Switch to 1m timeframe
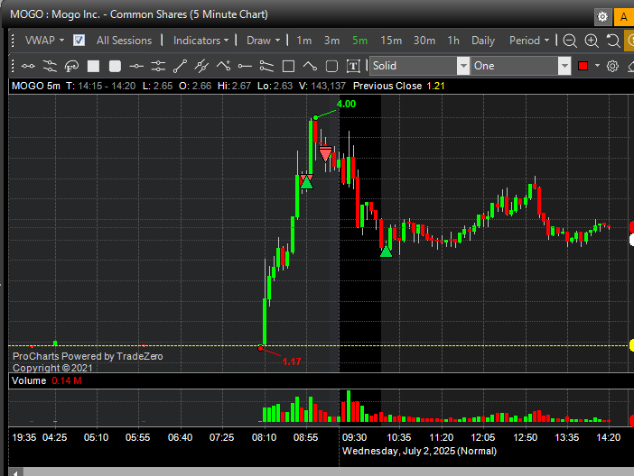The width and height of the screenshot is (634, 476). (x=304, y=41)
